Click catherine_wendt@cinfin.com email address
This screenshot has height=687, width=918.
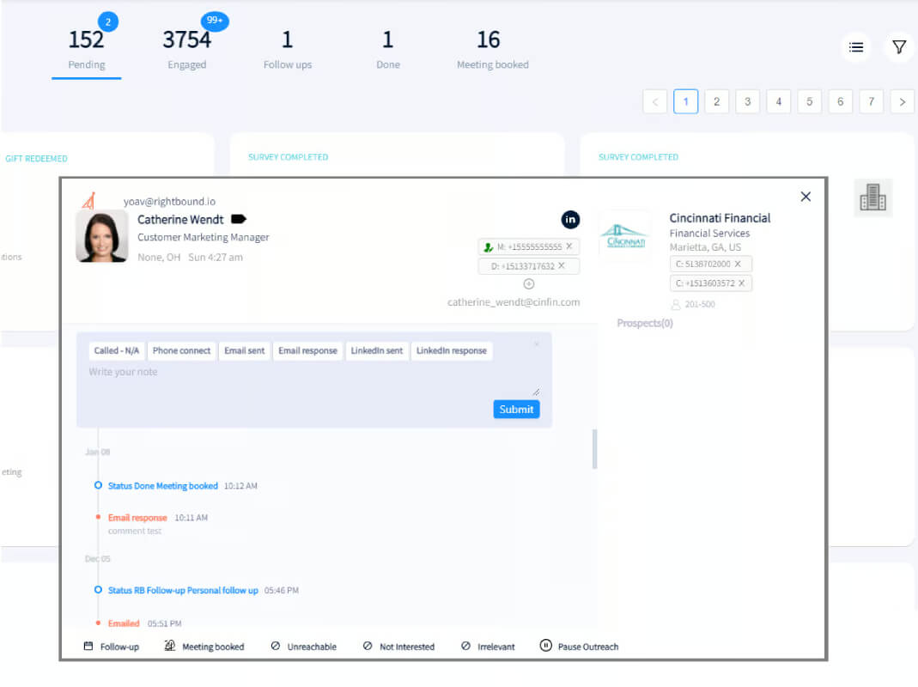click(x=514, y=302)
